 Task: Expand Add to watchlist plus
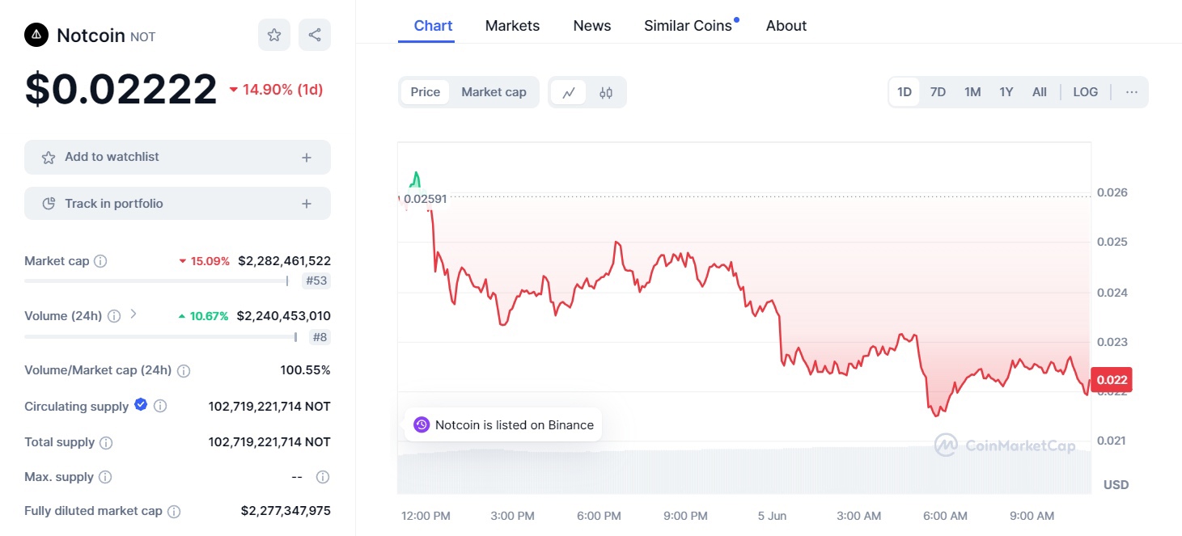307,158
